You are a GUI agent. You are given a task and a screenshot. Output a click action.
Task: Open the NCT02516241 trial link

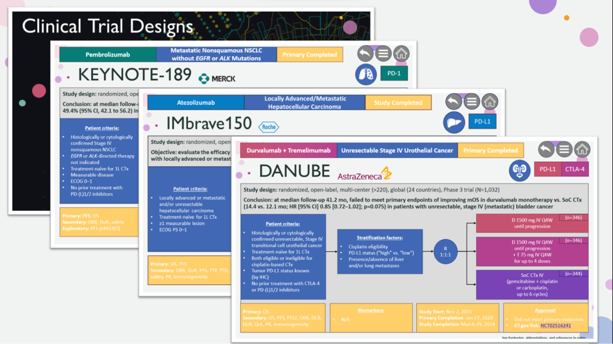coord(556,326)
